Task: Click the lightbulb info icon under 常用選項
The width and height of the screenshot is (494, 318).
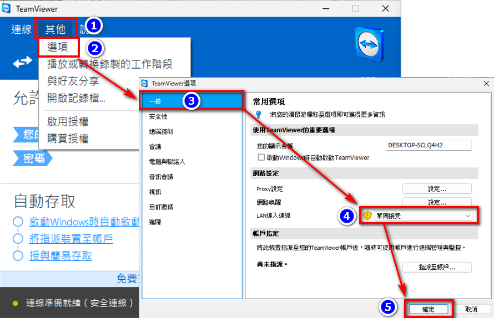Action: pyautogui.click(x=258, y=114)
